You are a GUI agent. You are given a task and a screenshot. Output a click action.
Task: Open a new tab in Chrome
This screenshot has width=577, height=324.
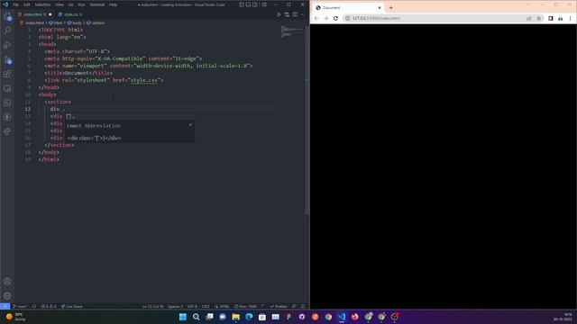pos(390,7)
